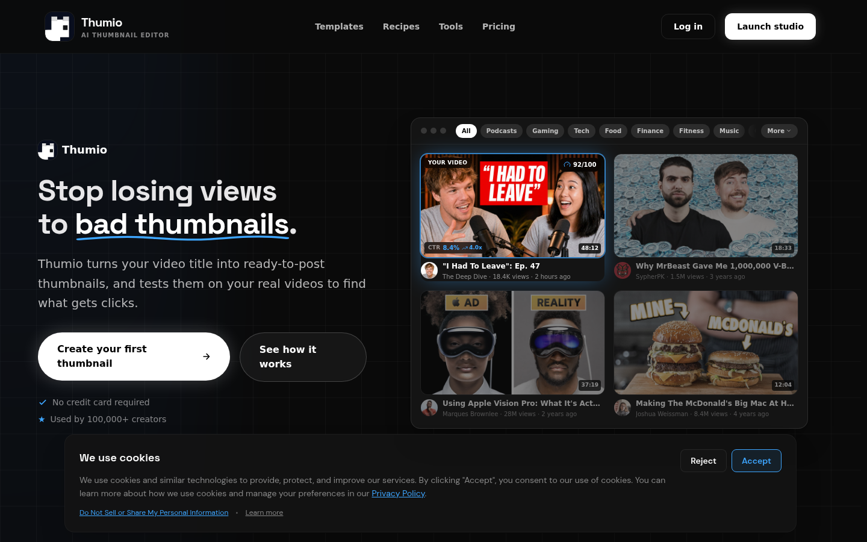Screen dimensions: 867x542
Task: Select the Tech category filter
Action: click(582, 131)
